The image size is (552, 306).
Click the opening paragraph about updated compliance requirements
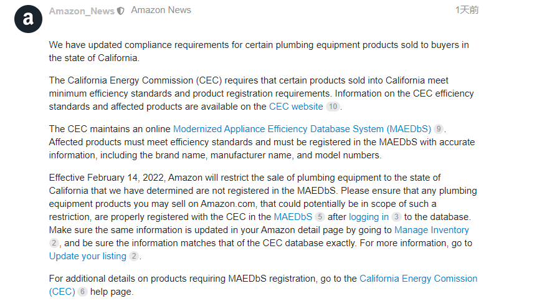(x=259, y=51)
